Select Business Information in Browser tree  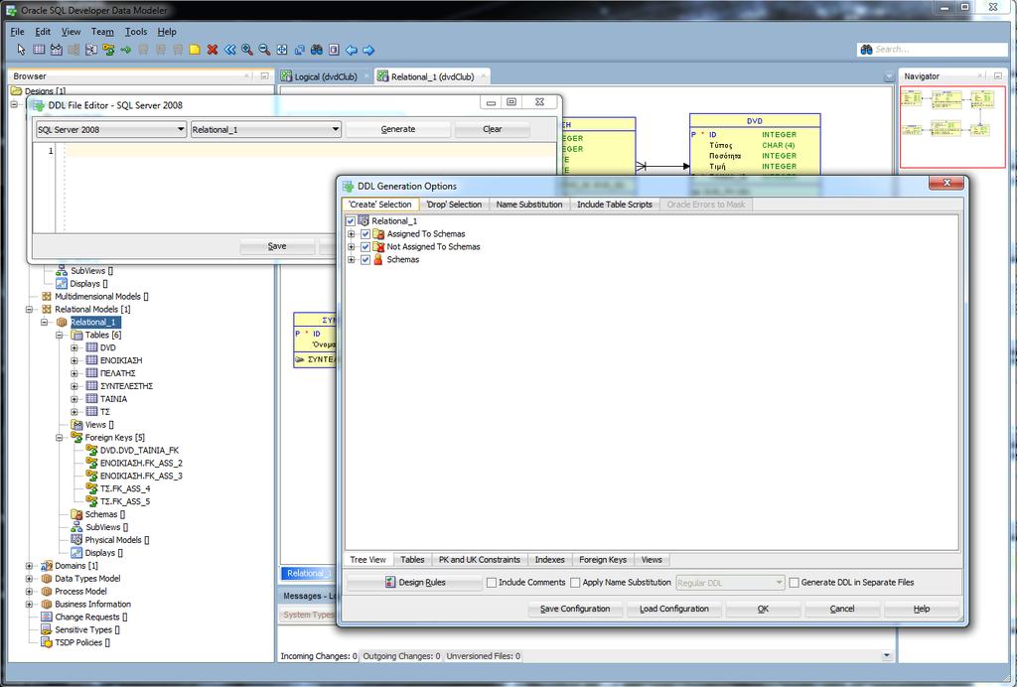click(92, 604)
